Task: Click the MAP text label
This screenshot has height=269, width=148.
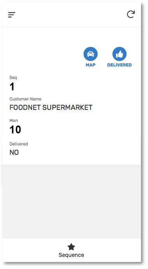Action: (91, 65)
